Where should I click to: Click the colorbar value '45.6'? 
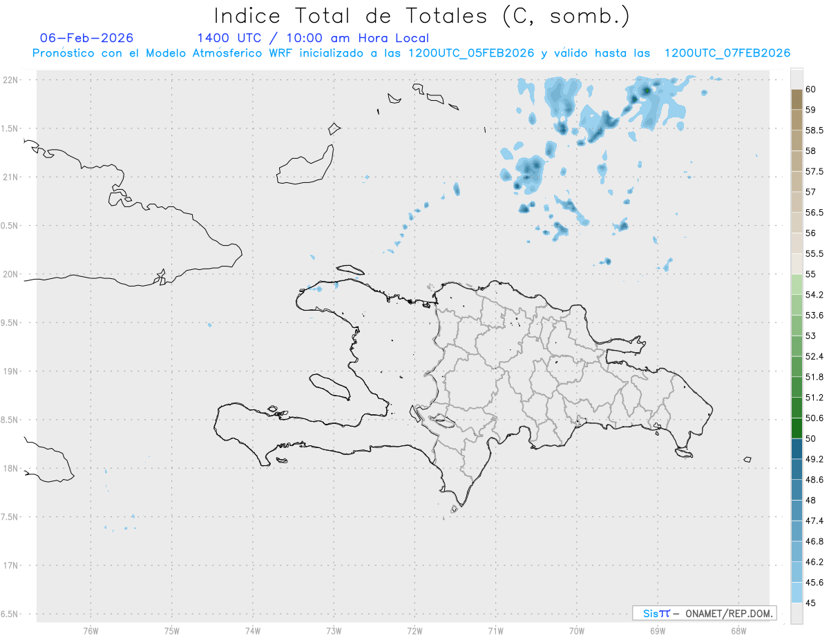tap(814, 583)
